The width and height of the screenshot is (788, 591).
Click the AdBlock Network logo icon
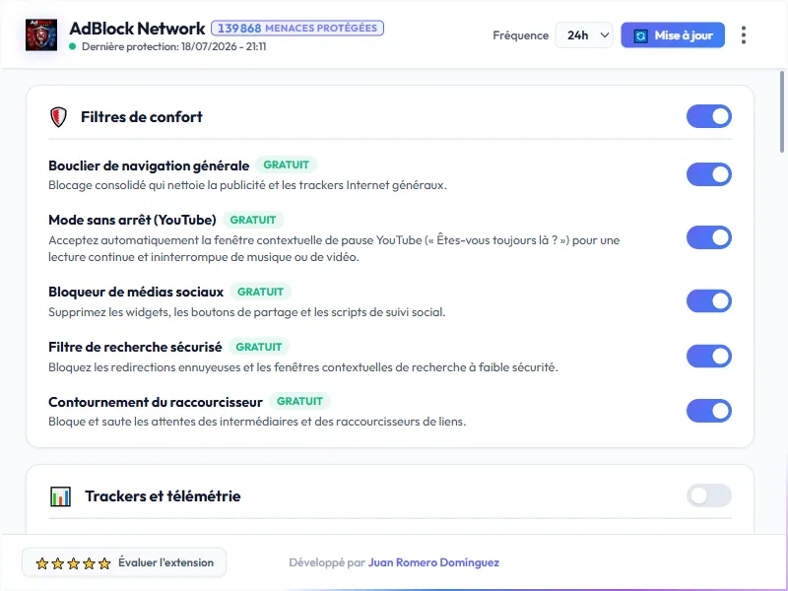coord(41,35)
